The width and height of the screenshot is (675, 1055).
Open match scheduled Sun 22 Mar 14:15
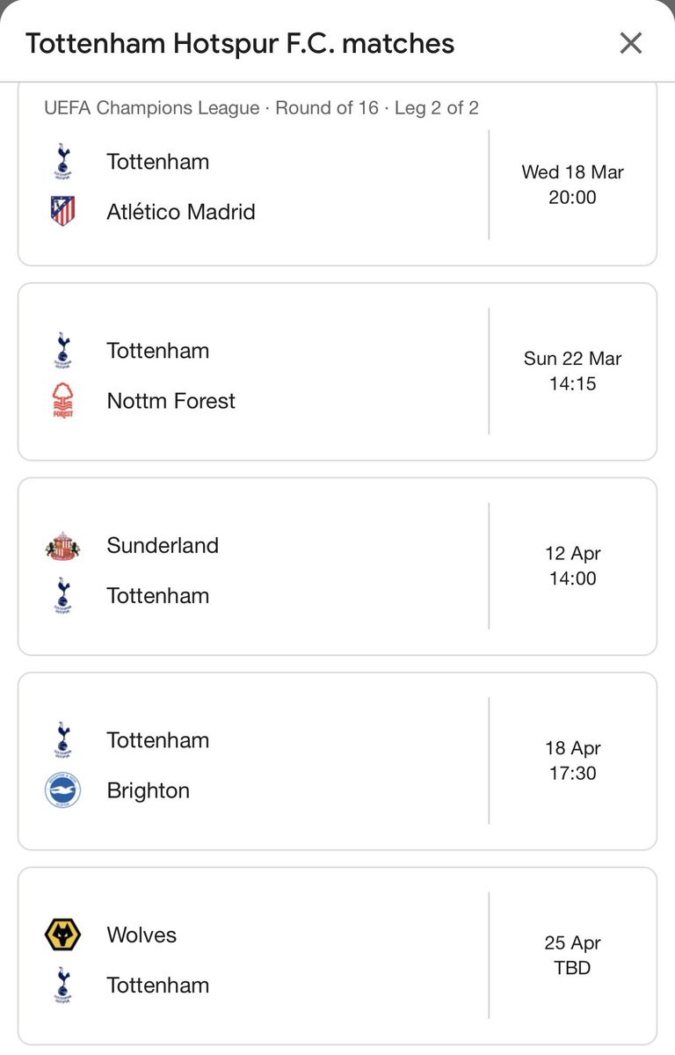tap(337, 372)
